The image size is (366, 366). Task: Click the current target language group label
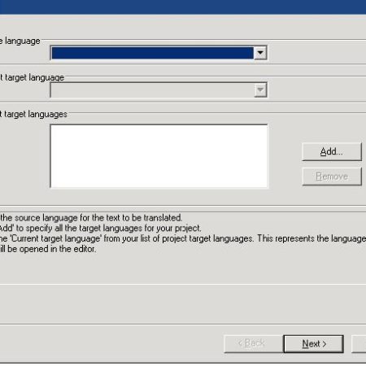(x=32, y=78)
